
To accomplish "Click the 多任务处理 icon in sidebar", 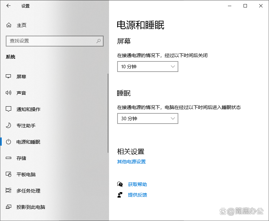I will (9, 191).
